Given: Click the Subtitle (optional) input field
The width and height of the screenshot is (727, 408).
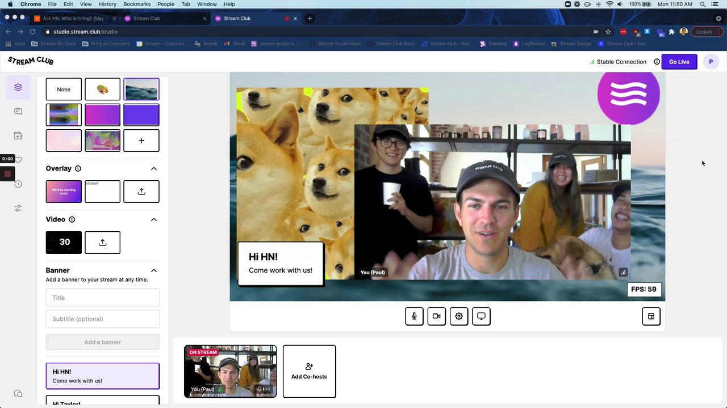Looking at the screenshot, I should 102,319.
